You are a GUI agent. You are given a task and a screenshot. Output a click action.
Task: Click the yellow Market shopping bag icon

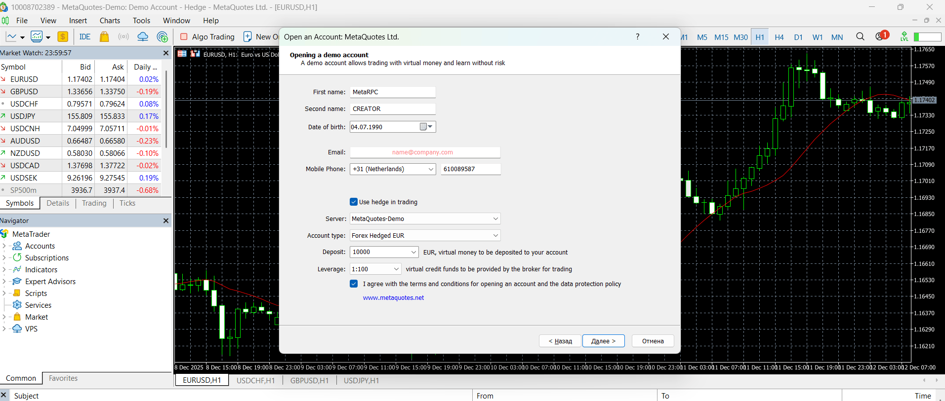click(x=104, y=37)
